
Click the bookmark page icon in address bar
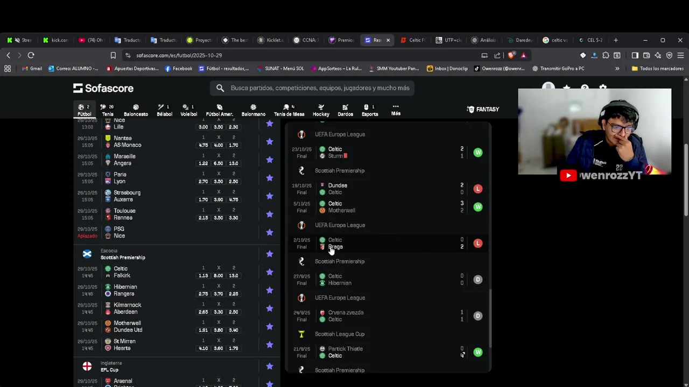[113, 55]
